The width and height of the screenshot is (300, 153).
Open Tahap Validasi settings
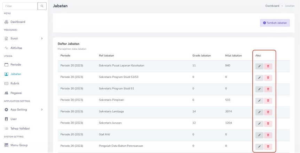click(20, 128)
